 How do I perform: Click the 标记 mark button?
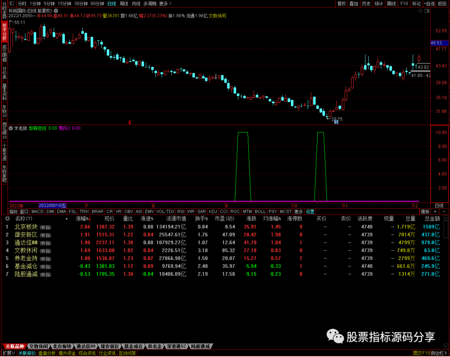416,4
